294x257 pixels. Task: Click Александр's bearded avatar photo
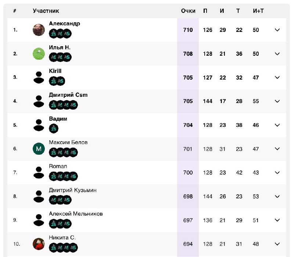(x=39, y=30)
